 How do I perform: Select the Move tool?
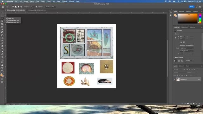(2, 13)
